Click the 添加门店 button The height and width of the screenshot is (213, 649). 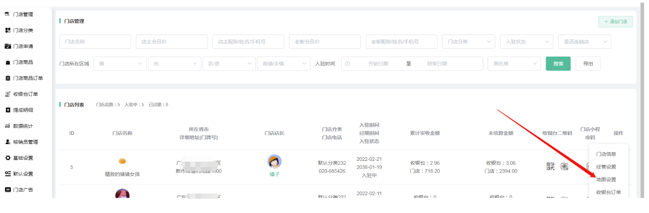coord(615,22)
